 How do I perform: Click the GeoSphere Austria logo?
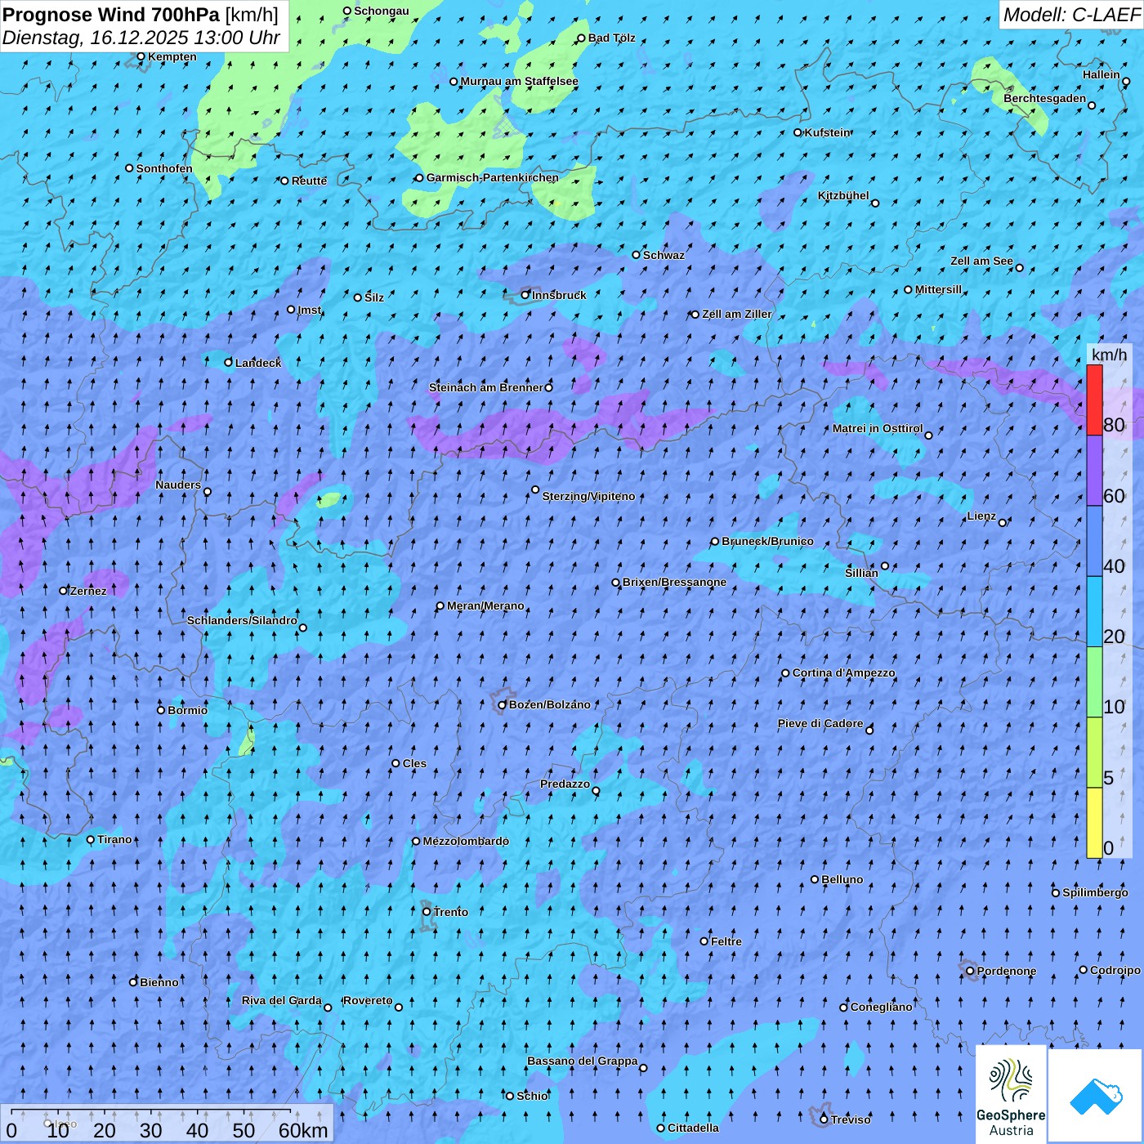(1012, 1094)
